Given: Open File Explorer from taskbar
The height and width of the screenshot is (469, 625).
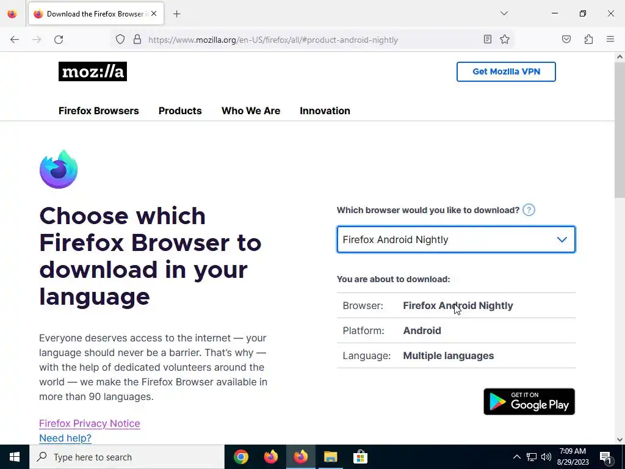Looking at the screenshot, I should (x=330, y=457).
